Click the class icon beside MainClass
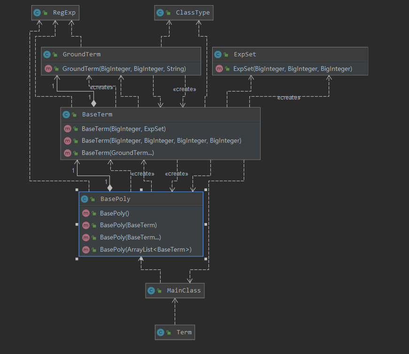The image size is (409, 354). pos(151,291)
